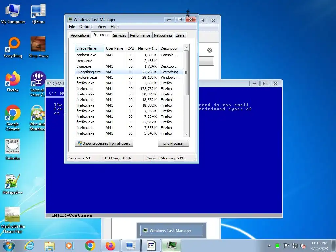Click the QEMU window title icon
336x252 pixels.
(x=49, y=83)
